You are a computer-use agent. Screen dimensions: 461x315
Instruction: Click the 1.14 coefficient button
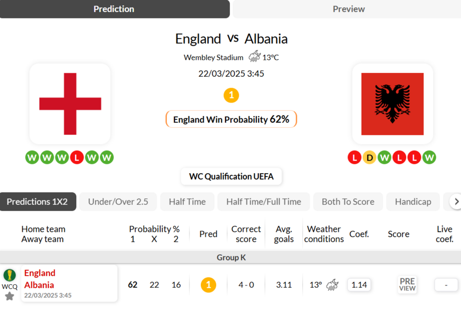click(x=359, y=285)
